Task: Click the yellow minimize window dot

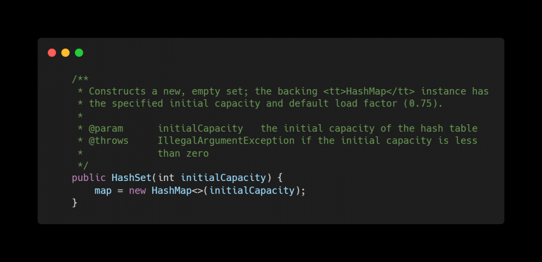Action: [x=66, y=53]
